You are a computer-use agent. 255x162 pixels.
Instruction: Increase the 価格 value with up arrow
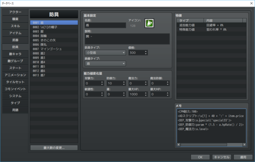click(x=146, y=51)
